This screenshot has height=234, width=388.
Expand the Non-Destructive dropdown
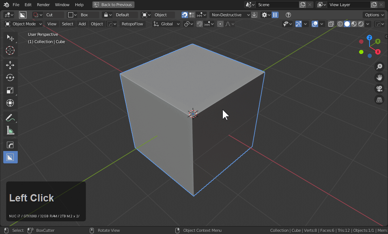pyautogui.click(x=230, y=15)
